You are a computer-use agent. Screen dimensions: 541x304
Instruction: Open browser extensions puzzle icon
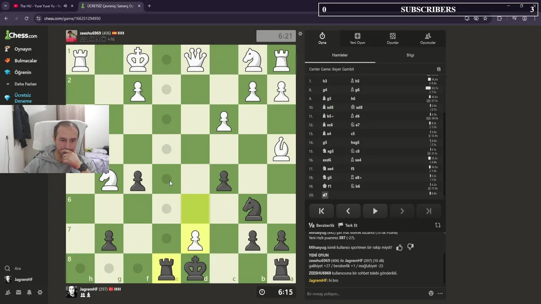[499, 19]
